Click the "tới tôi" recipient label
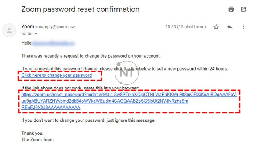254x146 pixels. (x=27, y=33)
